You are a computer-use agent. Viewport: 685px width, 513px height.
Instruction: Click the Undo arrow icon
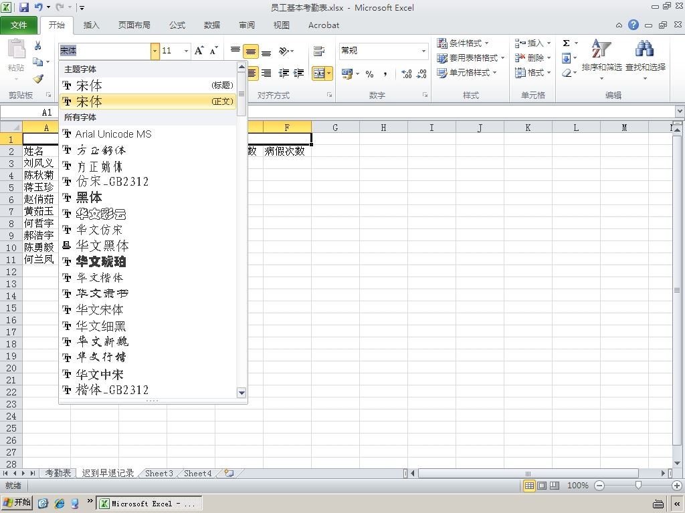tap(38, 7)
